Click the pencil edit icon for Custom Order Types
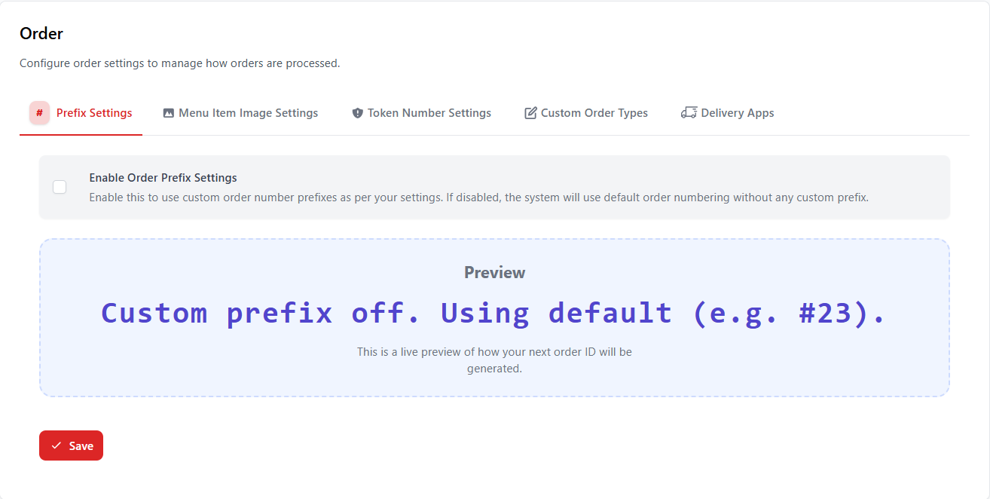The width and height of the screenshot is (990, 499). [x=530, y=113]
